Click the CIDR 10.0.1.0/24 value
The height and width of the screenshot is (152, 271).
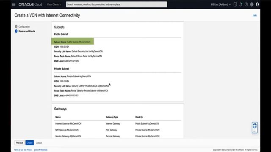click(64, 81)
